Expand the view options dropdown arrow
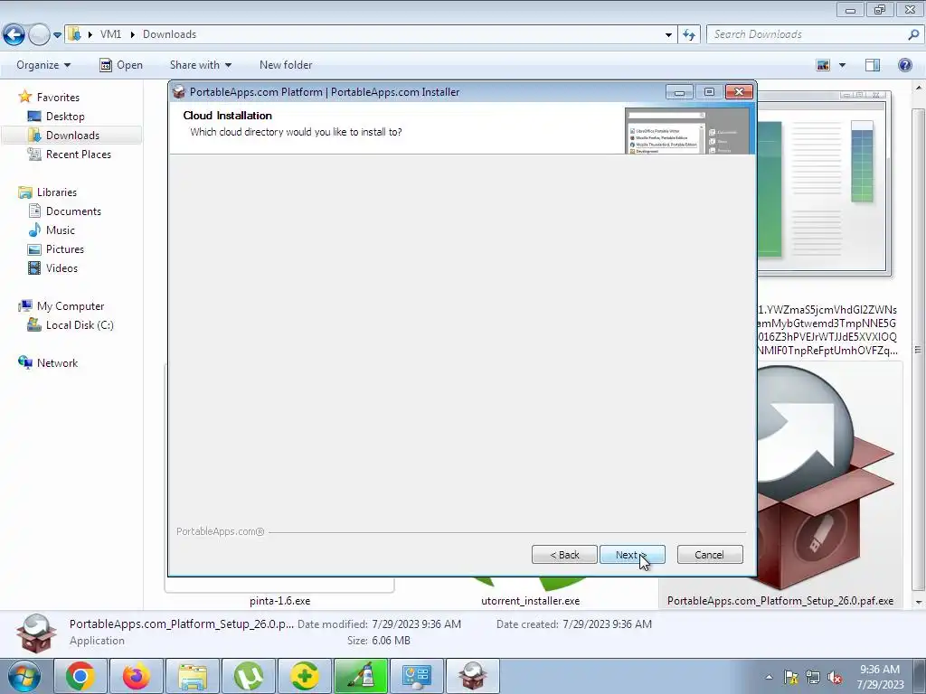Screen dimensions: 926x694 [x=842, y=65]
